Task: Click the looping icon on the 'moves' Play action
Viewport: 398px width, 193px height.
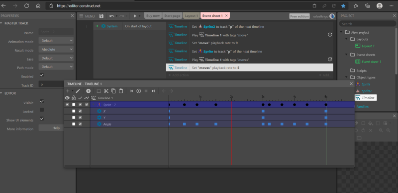Action: tap(330, 59)
